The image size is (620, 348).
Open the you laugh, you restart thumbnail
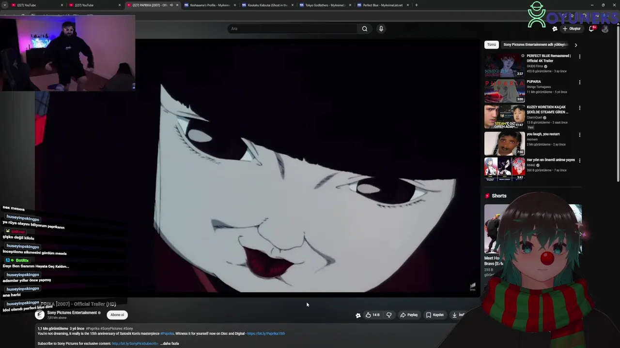coord(504,143)
